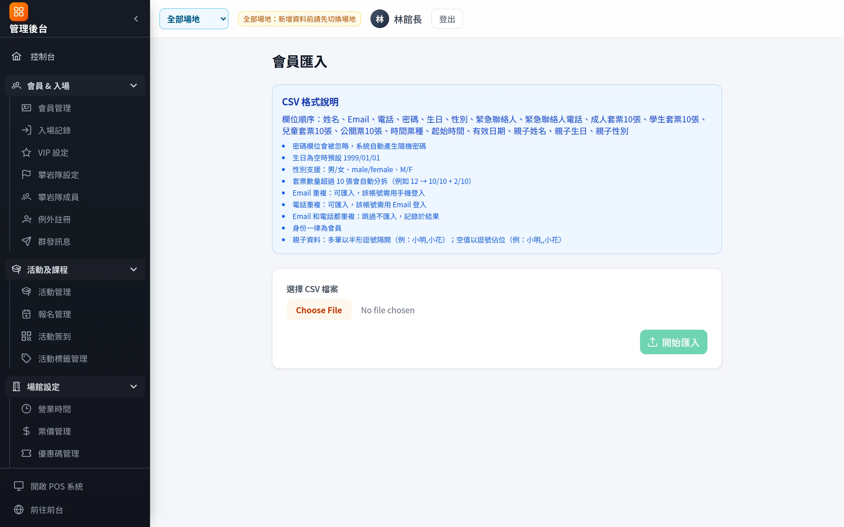
Task: Click the VIP 設定 star icon
Action: pyautogui.click(x=26, y=152)
